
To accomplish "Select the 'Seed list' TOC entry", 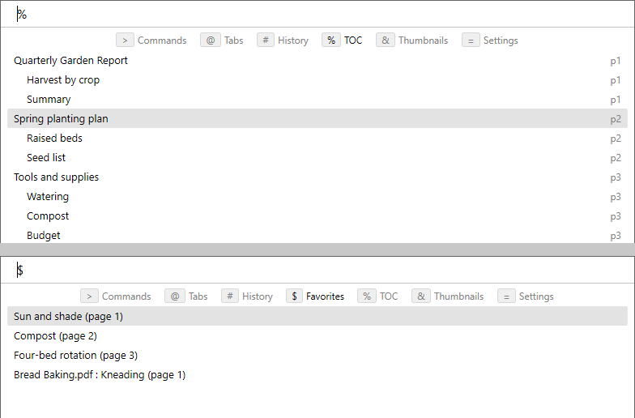I will (317, 157).
